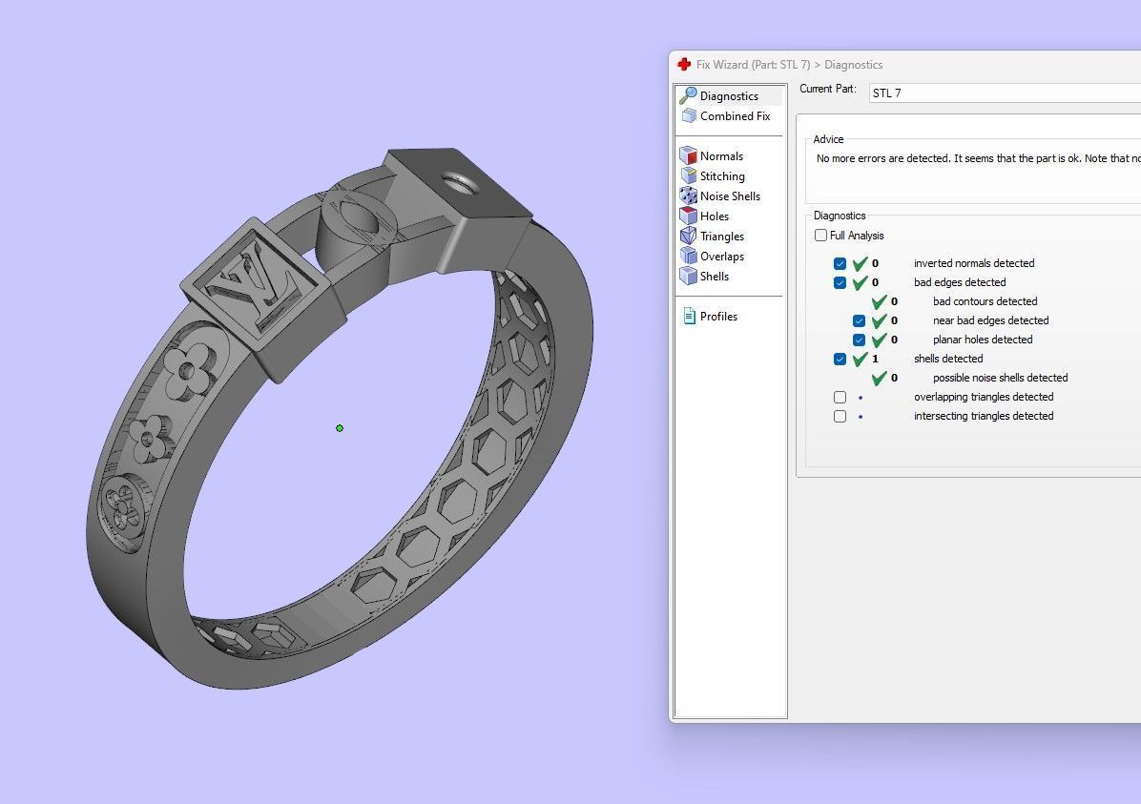Click 'possible noise shells detected' text

coord(1000,378)
